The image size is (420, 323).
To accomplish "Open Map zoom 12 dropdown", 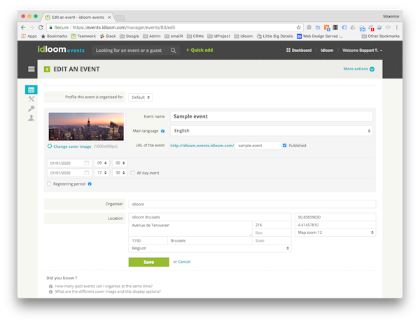I will (x=335, y=233).
